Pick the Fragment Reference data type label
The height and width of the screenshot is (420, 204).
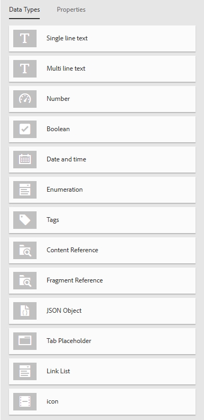[x=75, y=280]
